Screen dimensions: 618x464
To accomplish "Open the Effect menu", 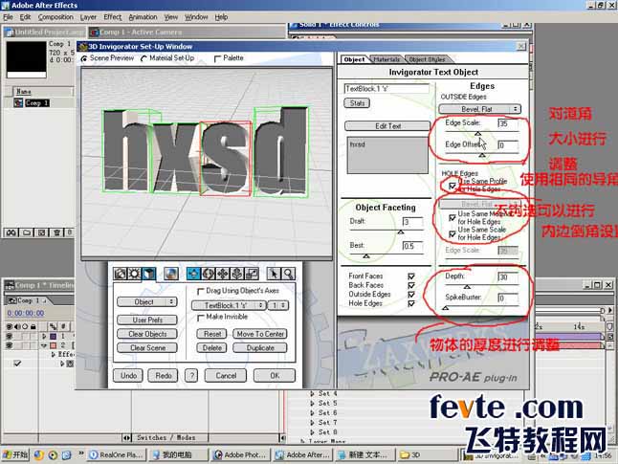I will click(x=112, y=17).
